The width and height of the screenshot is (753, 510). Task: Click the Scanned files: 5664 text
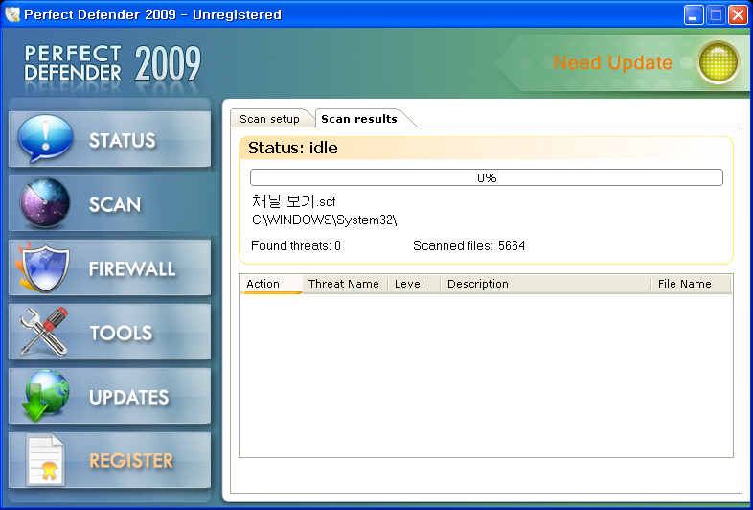(x=468, y=246)
